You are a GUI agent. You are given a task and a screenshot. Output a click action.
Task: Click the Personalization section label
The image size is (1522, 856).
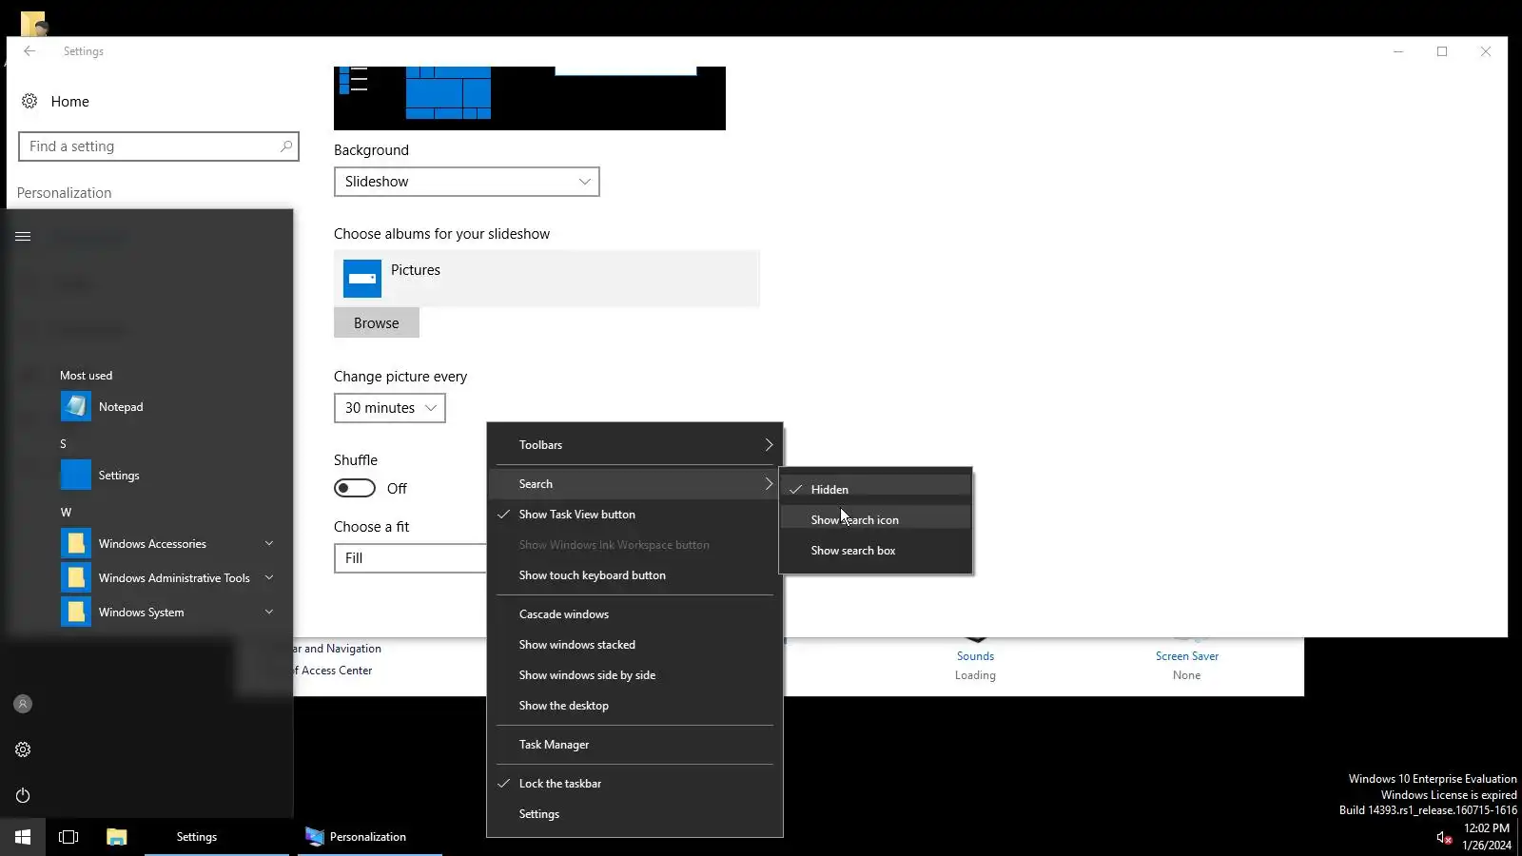pyautogui.click(x=64, y=192)
